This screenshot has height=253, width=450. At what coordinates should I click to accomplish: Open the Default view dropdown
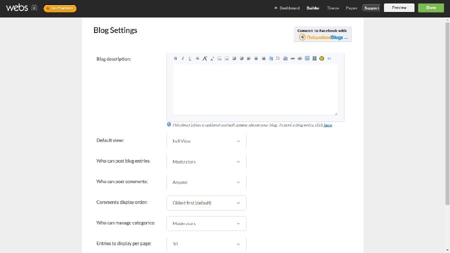point(206,141)
